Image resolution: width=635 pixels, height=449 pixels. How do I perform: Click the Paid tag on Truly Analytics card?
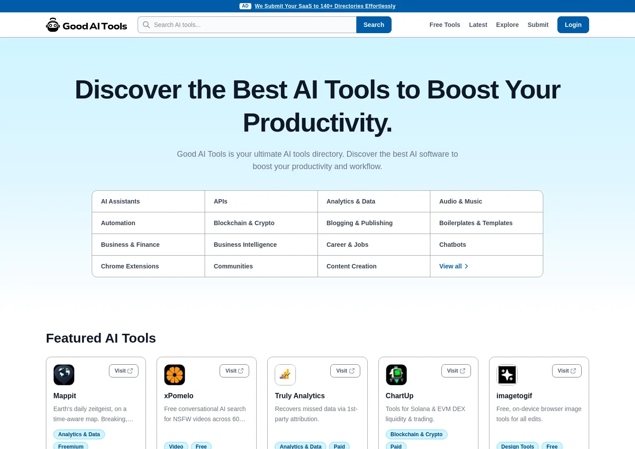(339, 446)
